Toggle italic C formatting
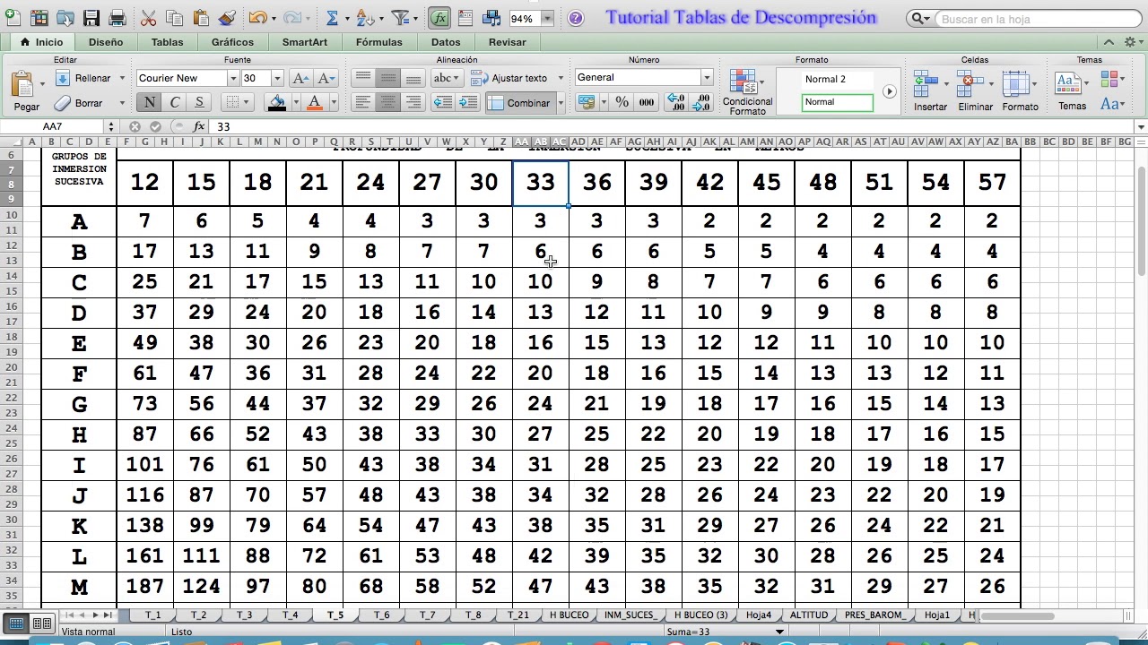1148x645 pixels. click(174, 102)
